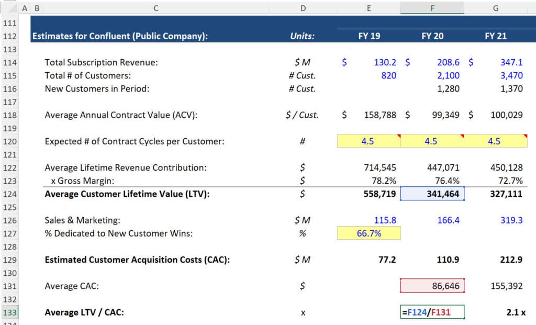Select the FY 21 header cell
The image size is (536, 325).
click(x=495, y=36)
